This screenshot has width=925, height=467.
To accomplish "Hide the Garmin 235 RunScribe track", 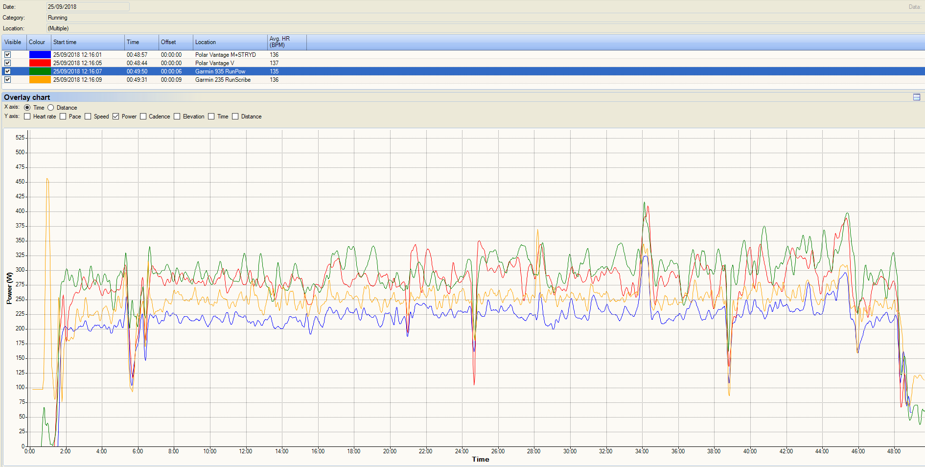I will [x=8, y=80].
